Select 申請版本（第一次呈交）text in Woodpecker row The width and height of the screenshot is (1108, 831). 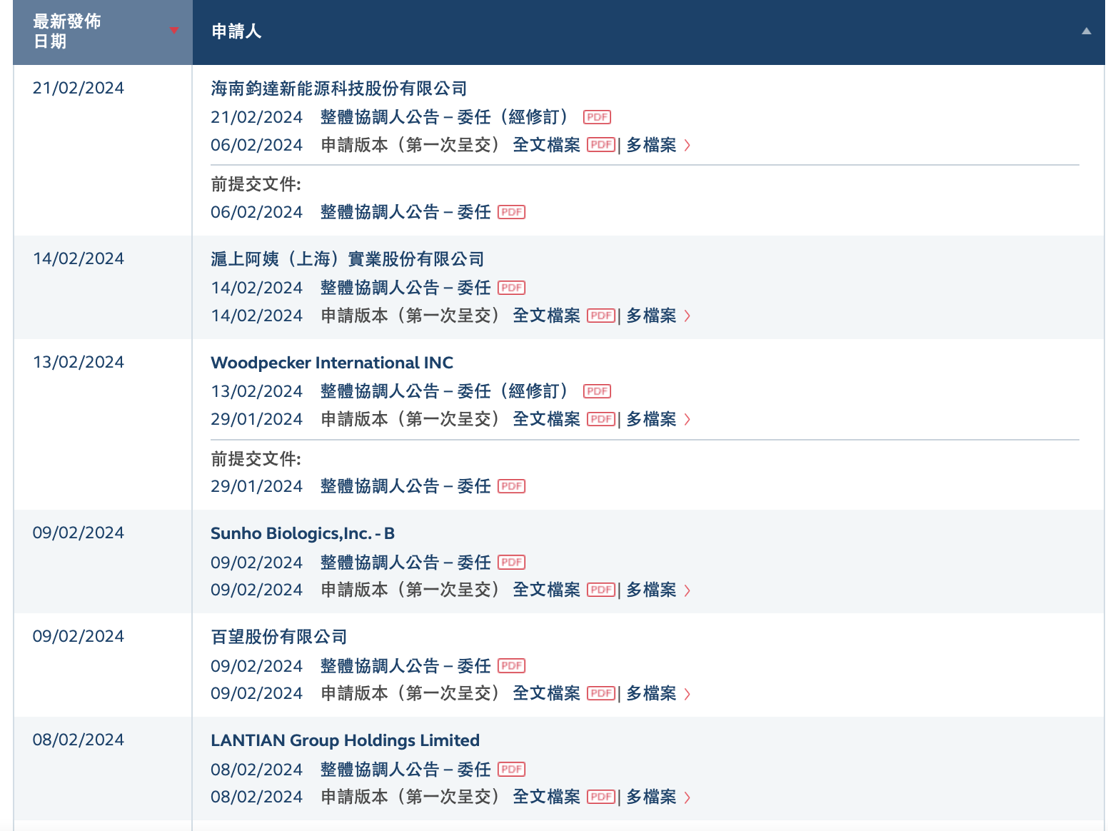[410, 419]
